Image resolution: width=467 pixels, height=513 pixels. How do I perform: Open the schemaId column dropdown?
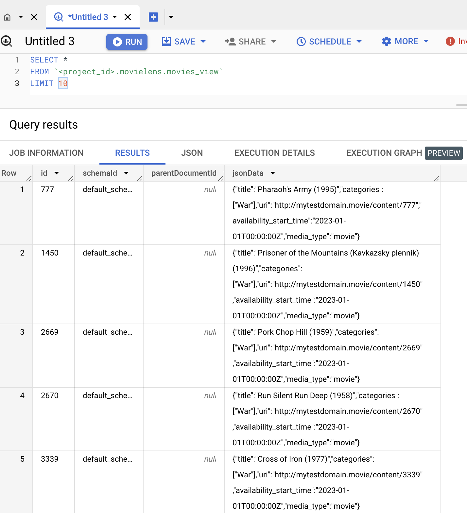click(126, 173)
